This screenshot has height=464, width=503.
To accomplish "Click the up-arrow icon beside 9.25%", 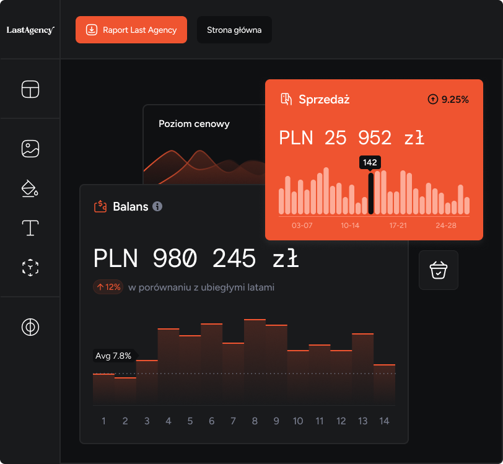I will click(x=432, y=99).
